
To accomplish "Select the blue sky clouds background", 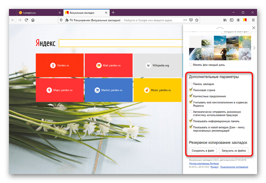I will (220, 42).
